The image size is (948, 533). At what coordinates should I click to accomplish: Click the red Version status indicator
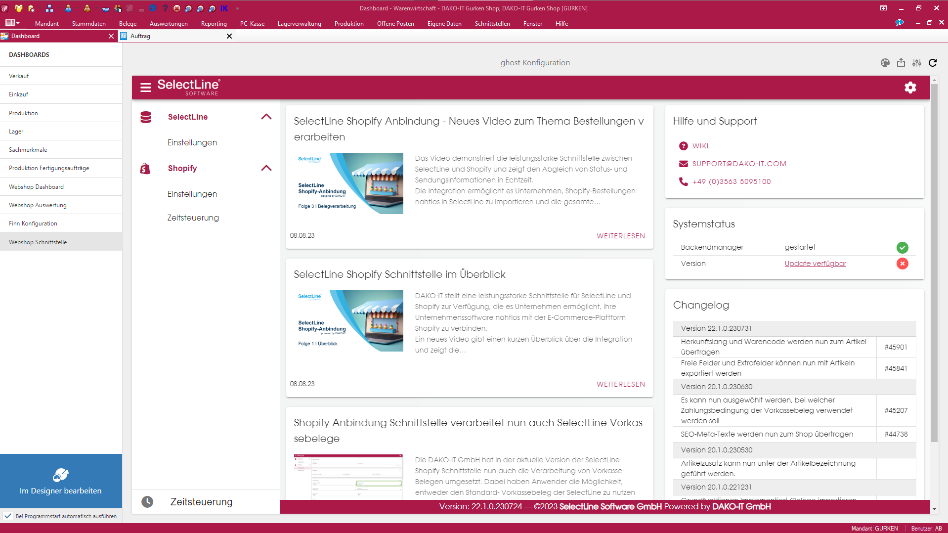903,264
